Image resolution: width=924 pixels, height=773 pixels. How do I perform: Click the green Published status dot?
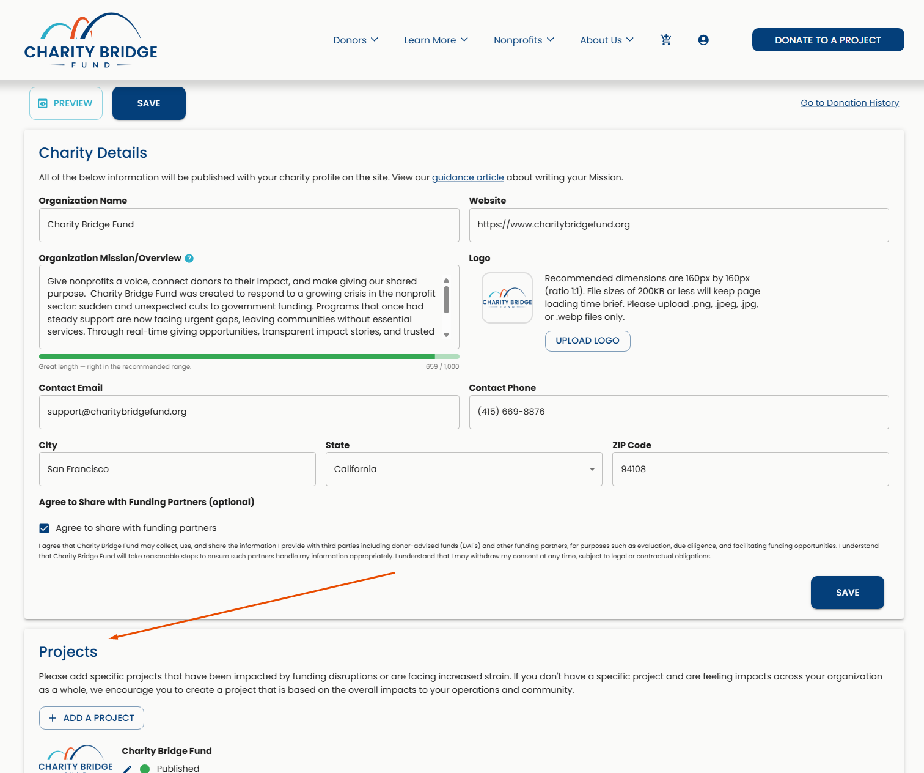[x=145, y=769]
